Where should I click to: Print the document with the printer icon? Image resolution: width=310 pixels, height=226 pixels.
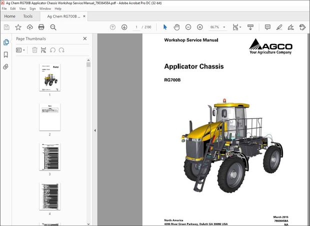(x=41, y=27)
